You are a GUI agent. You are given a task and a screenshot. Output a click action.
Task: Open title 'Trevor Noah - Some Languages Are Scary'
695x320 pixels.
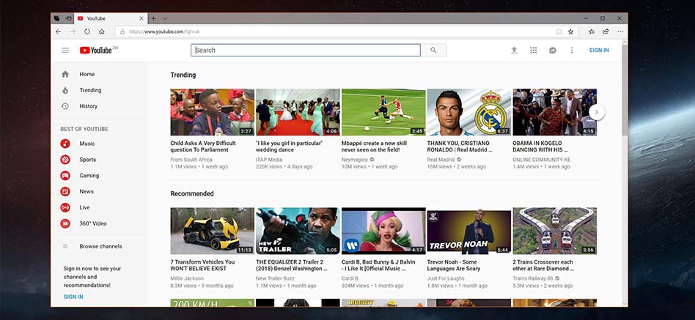point(453,265)
